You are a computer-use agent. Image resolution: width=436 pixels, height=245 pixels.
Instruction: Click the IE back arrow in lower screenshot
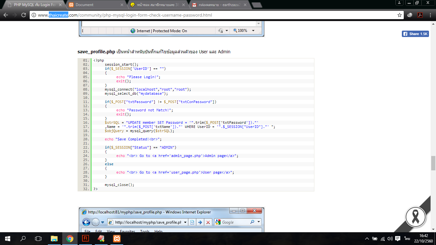pos(86,222)
